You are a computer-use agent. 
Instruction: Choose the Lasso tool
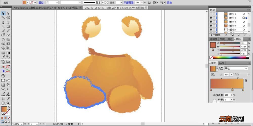[8, 18]
